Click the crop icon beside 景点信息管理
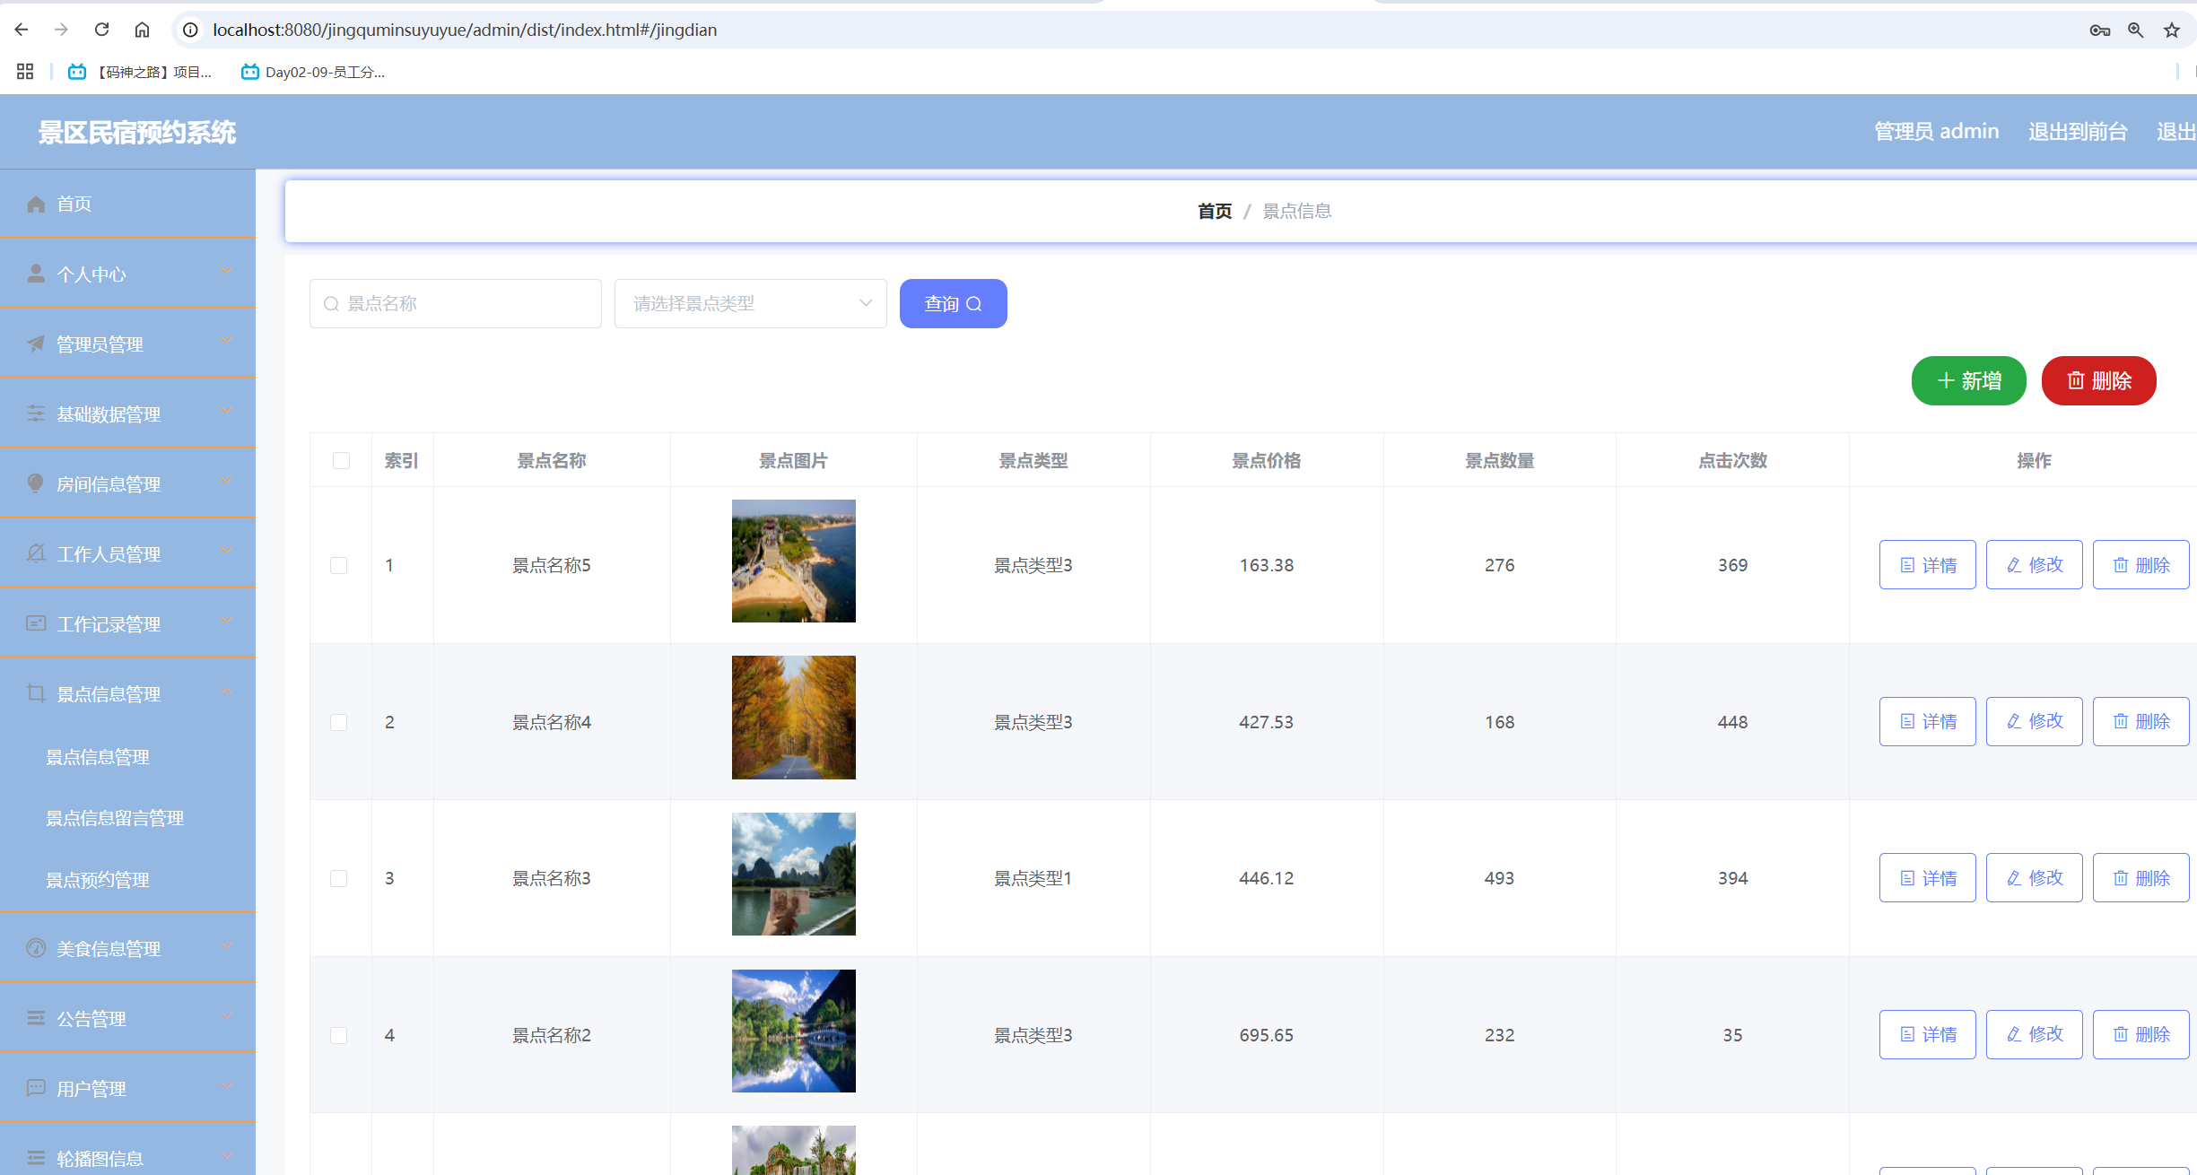The height and width of the screenshot is (1175, 2197). 36,693
